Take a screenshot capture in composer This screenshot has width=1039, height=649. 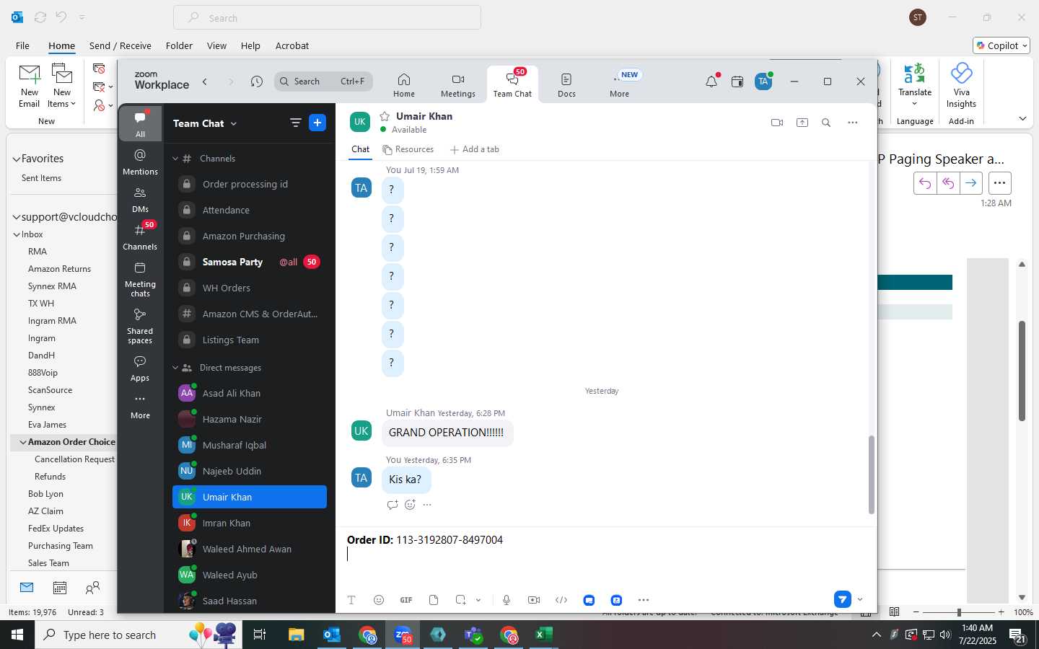[x=460, y=600]
